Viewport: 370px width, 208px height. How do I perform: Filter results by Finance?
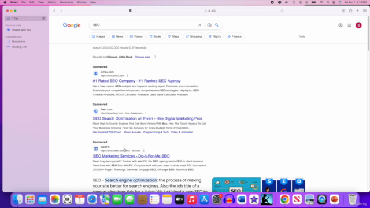point(235,36)
